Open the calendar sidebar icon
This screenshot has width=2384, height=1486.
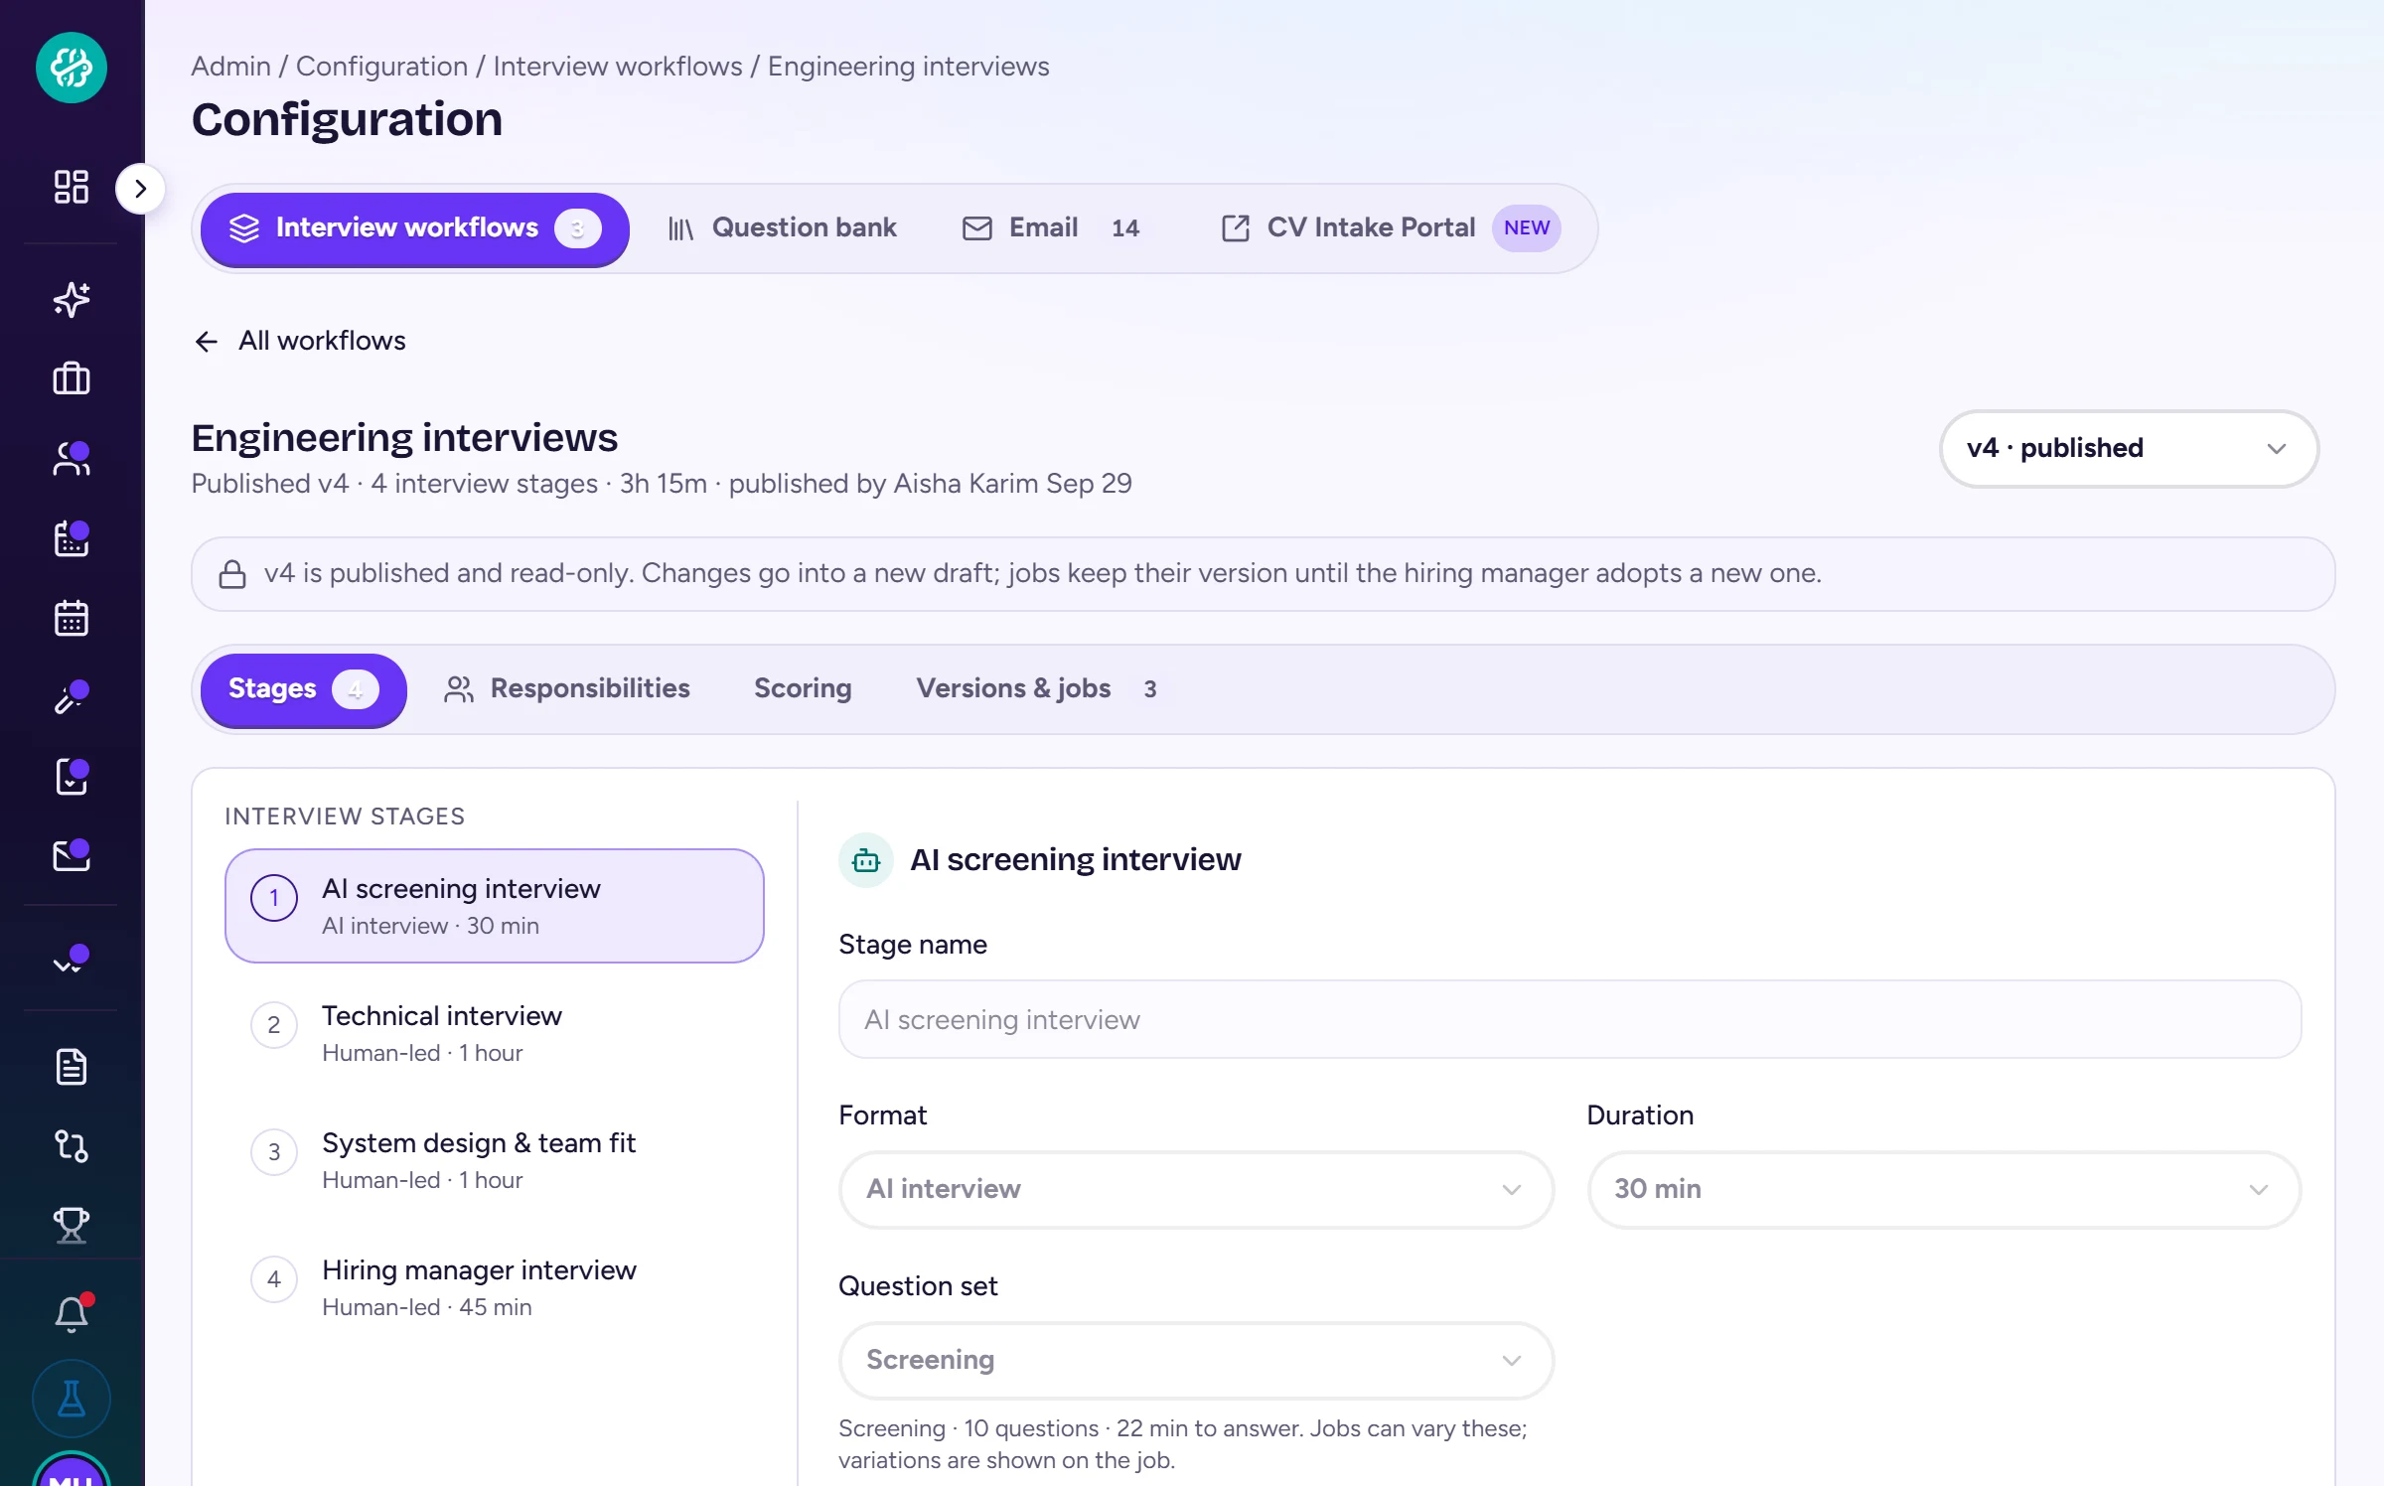(72, 618)
